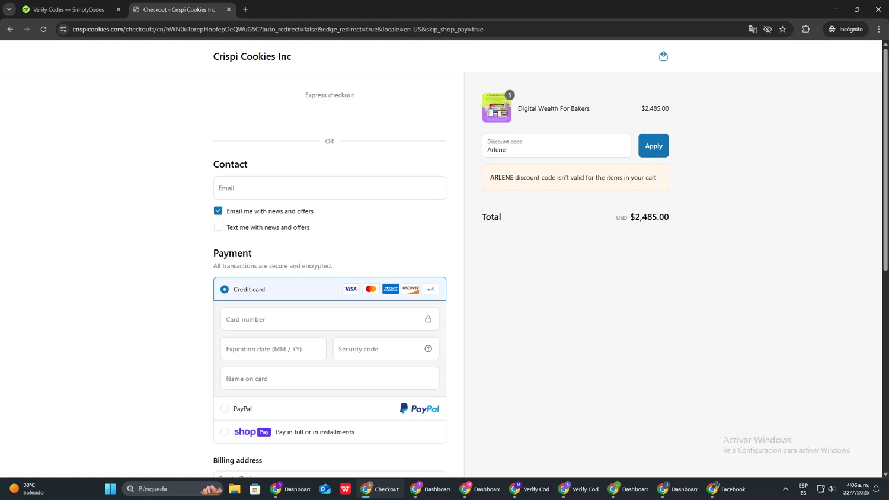Screen dimensions: 889x500
Task: Open Windows notifications bell
Action: (876, 489)
